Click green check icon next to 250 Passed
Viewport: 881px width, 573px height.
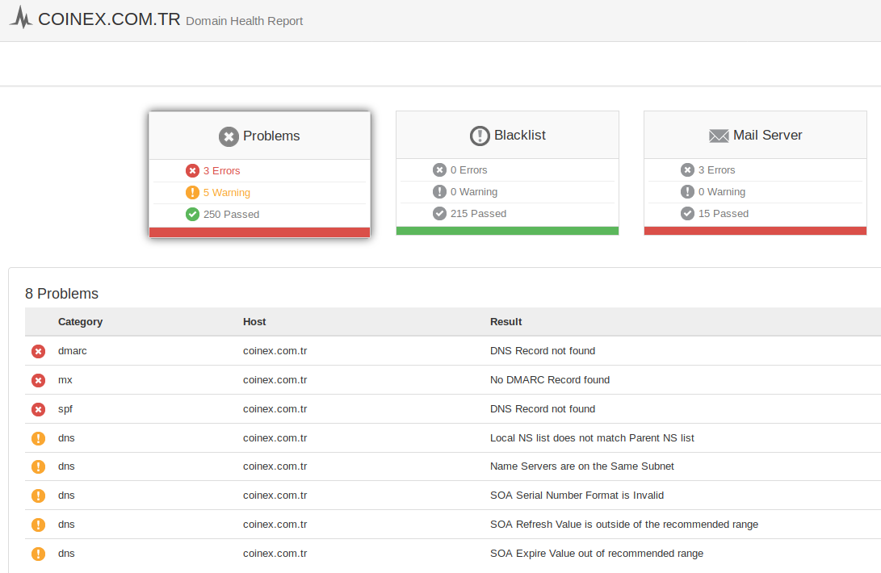[193, 214]
